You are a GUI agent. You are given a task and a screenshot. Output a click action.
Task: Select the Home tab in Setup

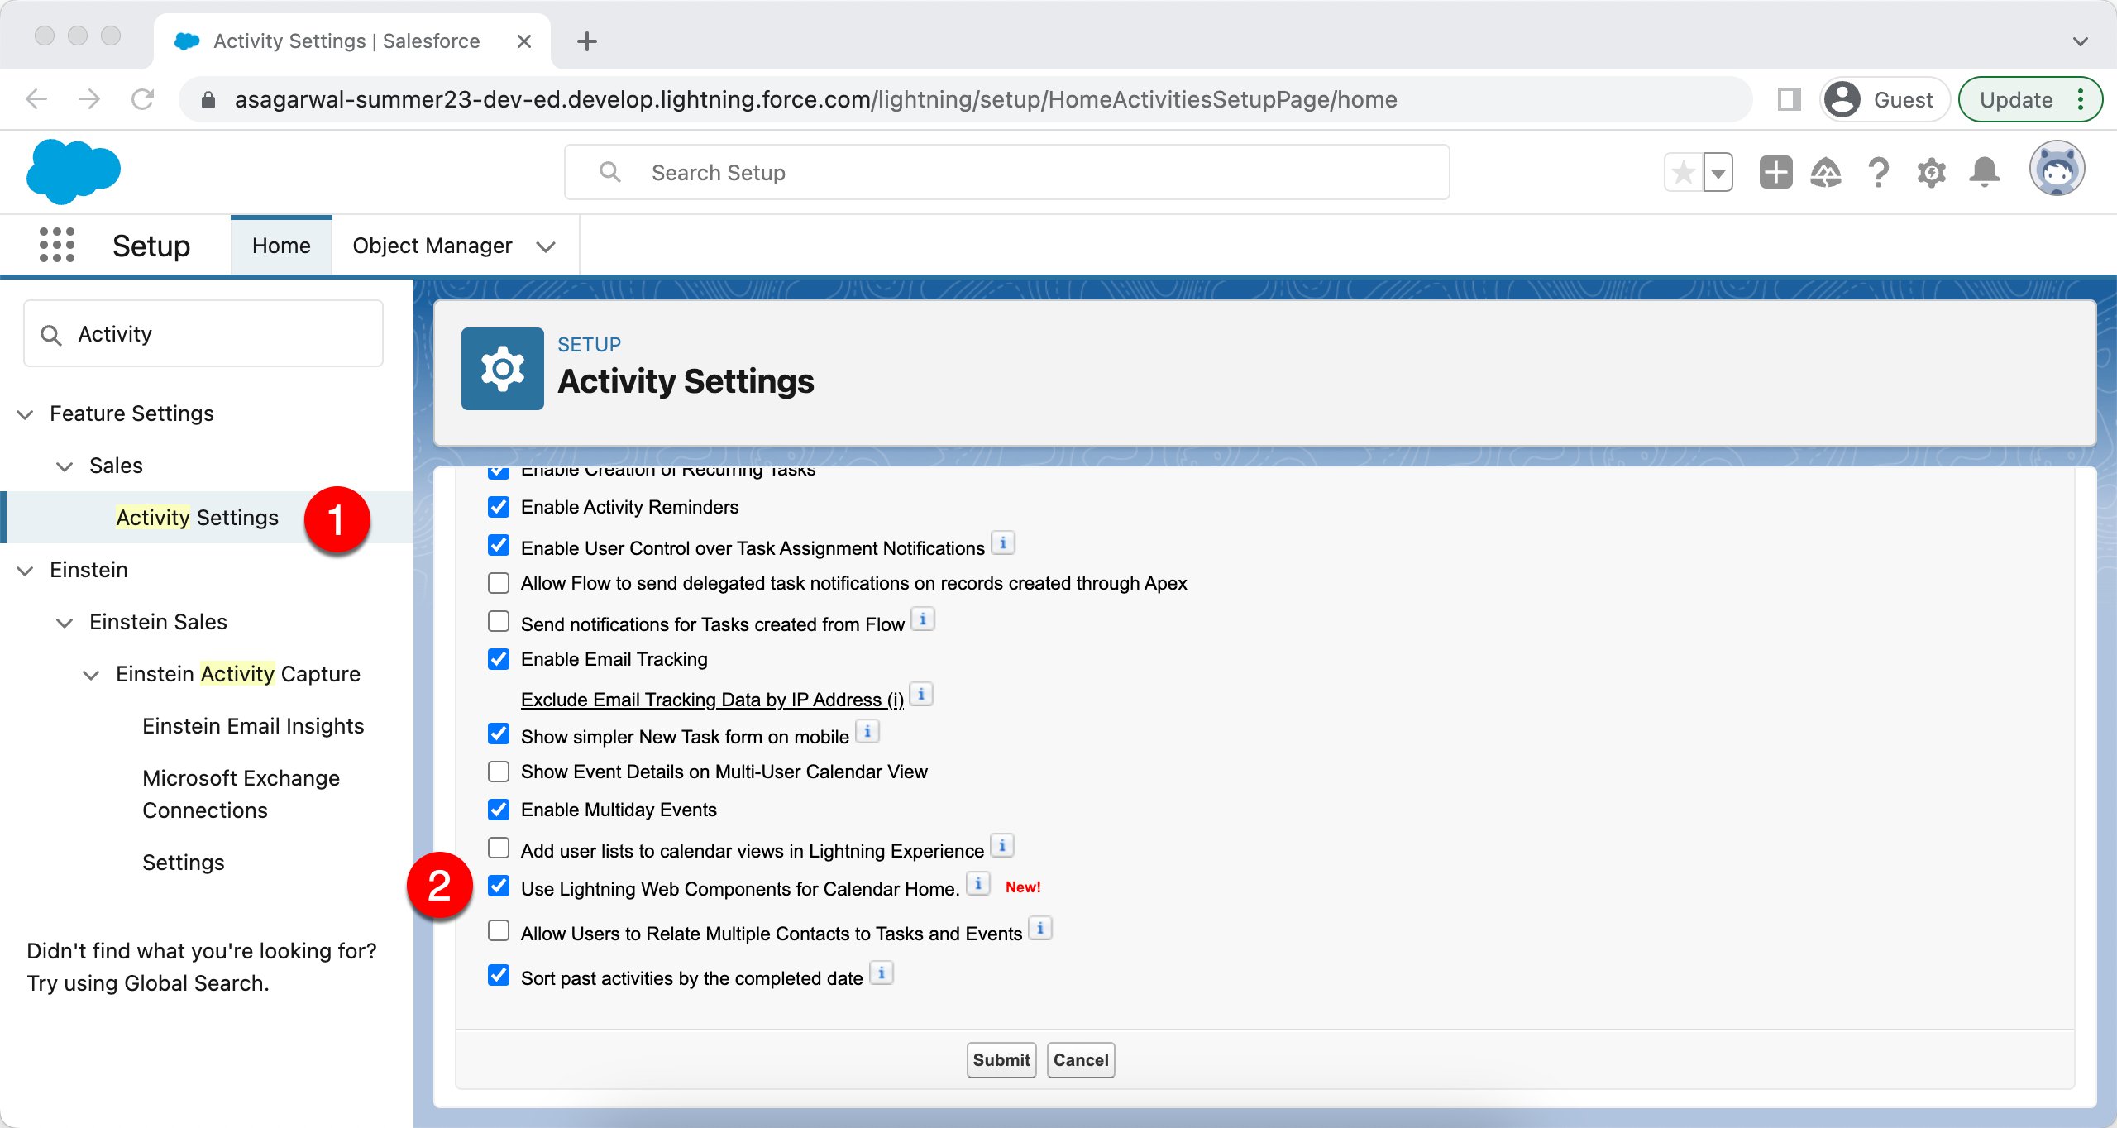281,245
